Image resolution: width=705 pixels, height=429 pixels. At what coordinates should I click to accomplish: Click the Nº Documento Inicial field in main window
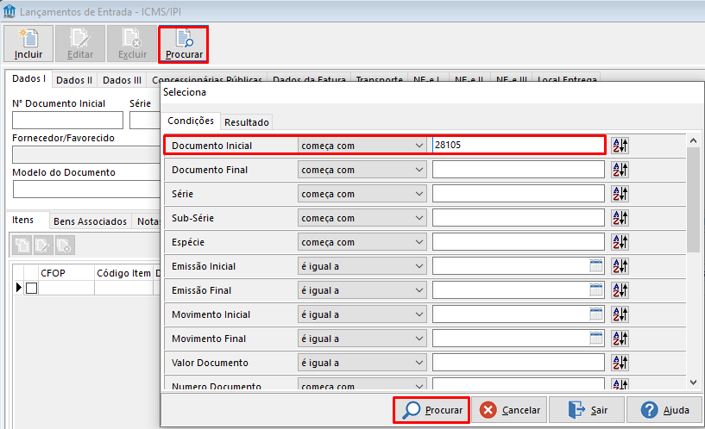(67, 121)
